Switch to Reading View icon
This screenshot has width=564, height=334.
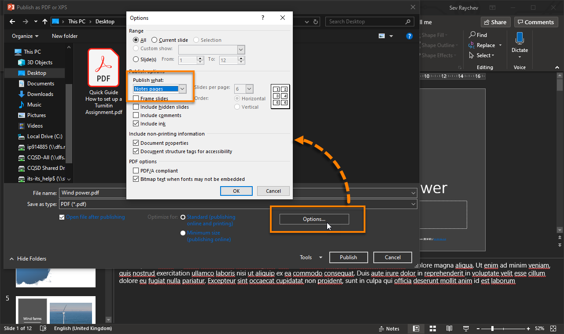449,328
